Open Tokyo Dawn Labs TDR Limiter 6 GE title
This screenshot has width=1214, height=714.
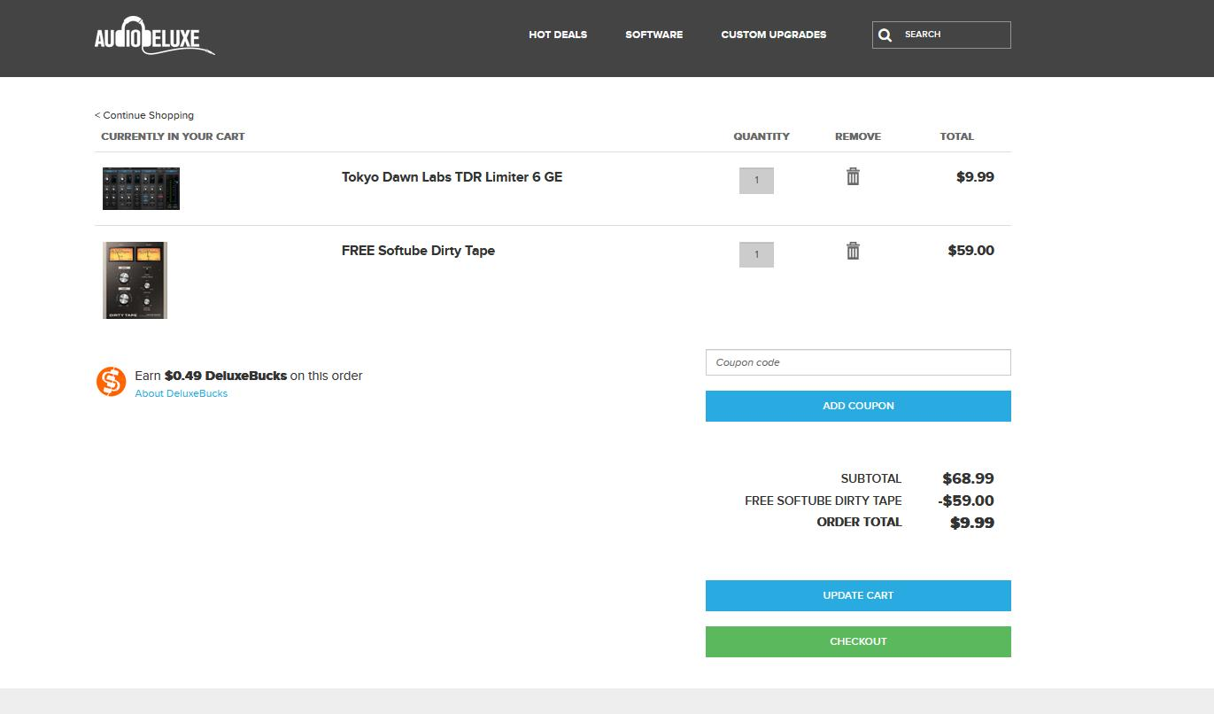(x=452, y=177)
